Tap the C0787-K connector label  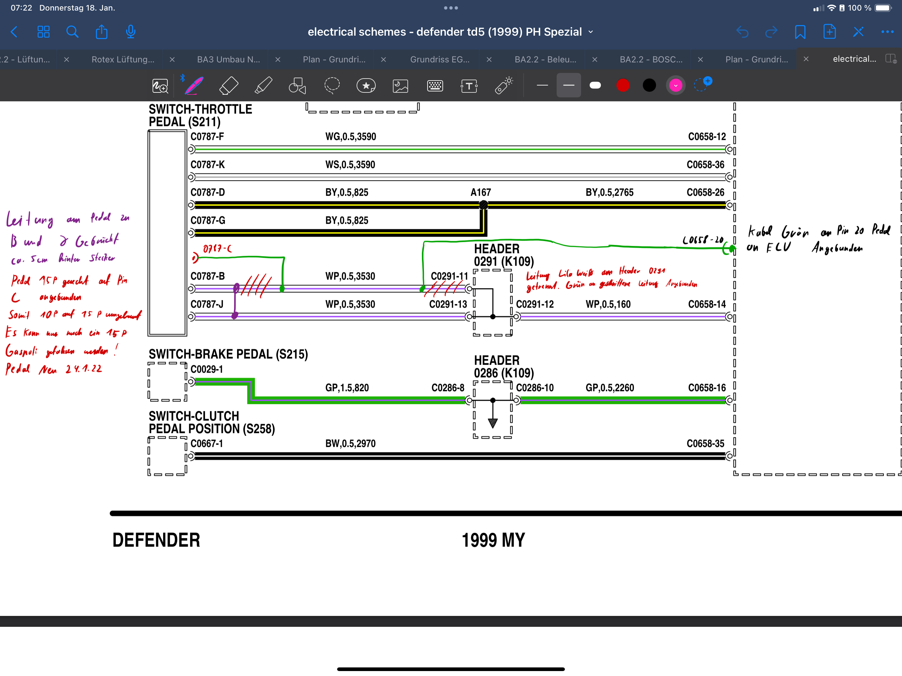(208, 165)
